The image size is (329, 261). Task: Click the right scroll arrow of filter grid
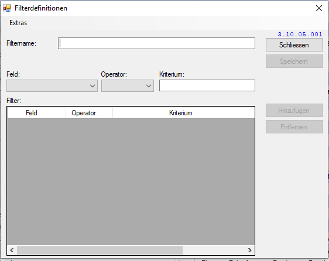250,250
